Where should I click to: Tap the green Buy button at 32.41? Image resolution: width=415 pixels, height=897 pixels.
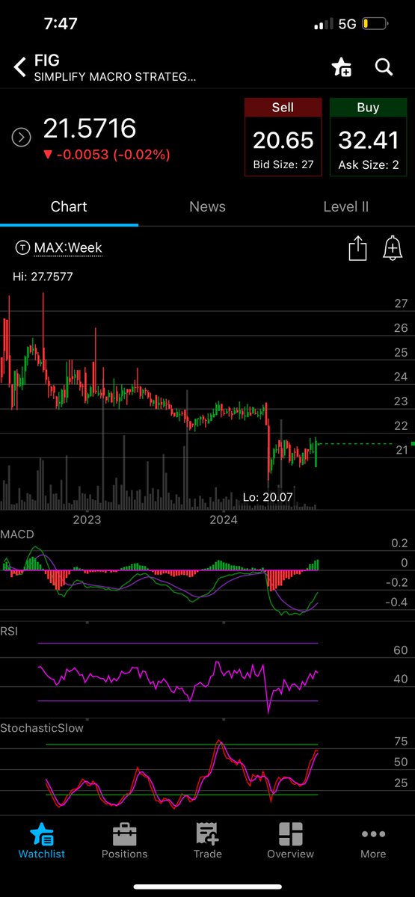[368, 138]
